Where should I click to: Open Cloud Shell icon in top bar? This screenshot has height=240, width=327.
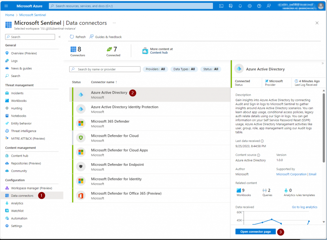point(221,6)
